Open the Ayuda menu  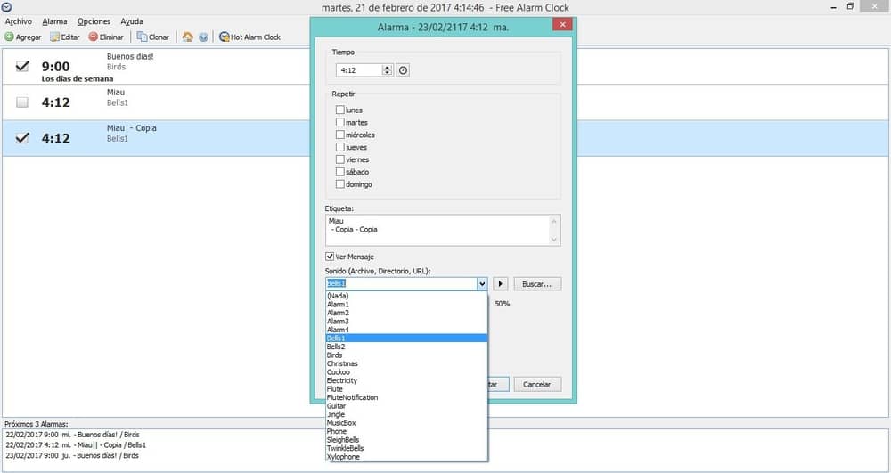[131, 21]
